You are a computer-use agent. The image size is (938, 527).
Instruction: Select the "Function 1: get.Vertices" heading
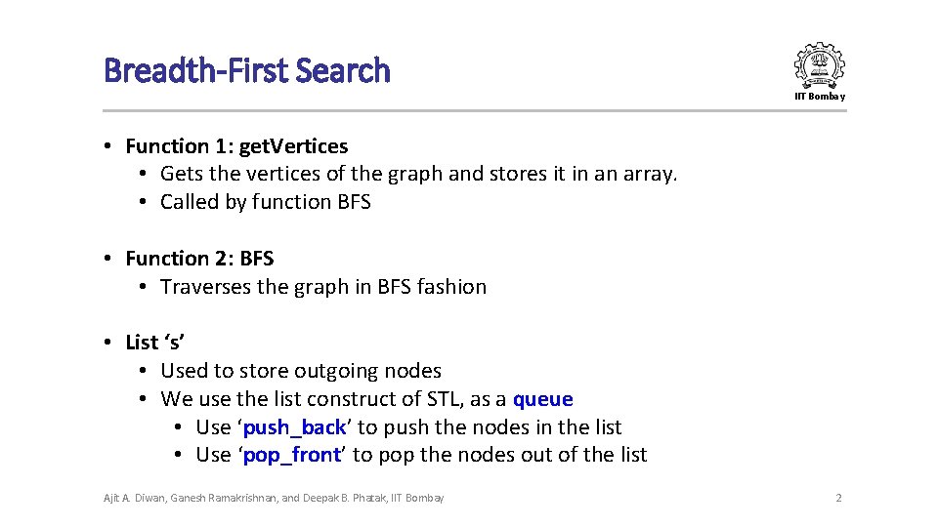[236, 146]
